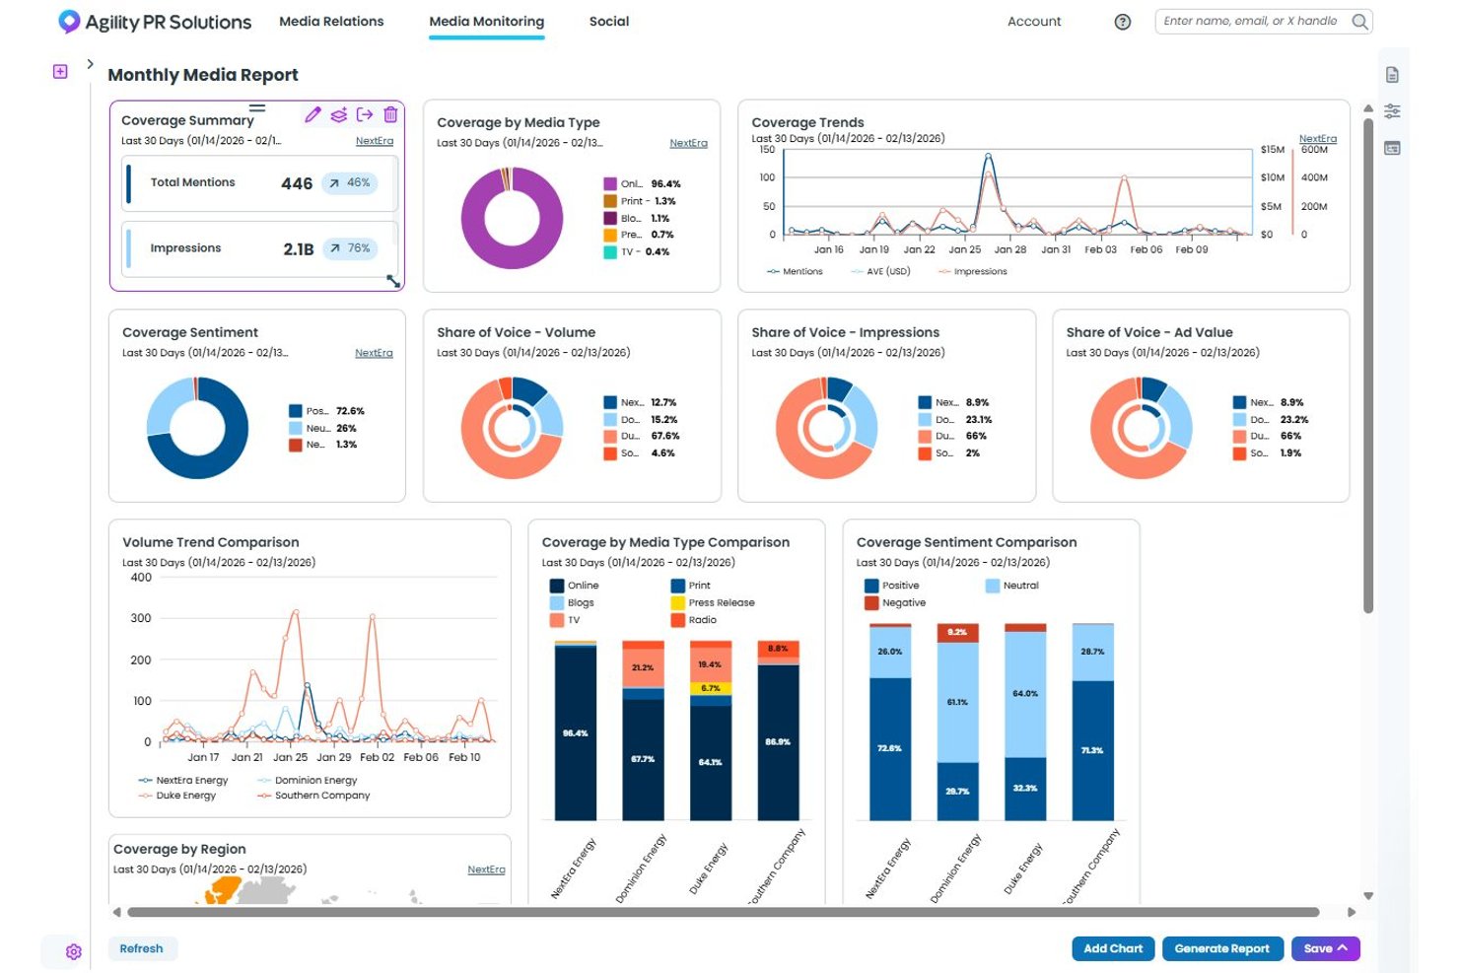Click the NextEra link in Coverage by Region
1459x973 pixels.
pyautogui.click(x=486, y=869)
